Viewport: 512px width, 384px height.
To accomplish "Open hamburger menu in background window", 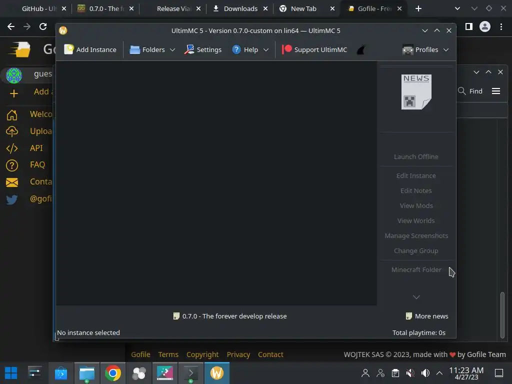I will click(x=495, y=91).
